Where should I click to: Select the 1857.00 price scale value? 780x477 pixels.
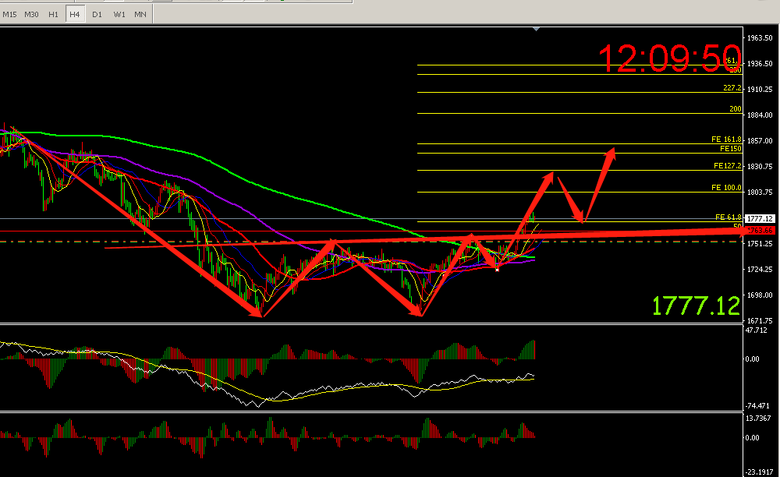pyautogui.click(x=760, y=141)
